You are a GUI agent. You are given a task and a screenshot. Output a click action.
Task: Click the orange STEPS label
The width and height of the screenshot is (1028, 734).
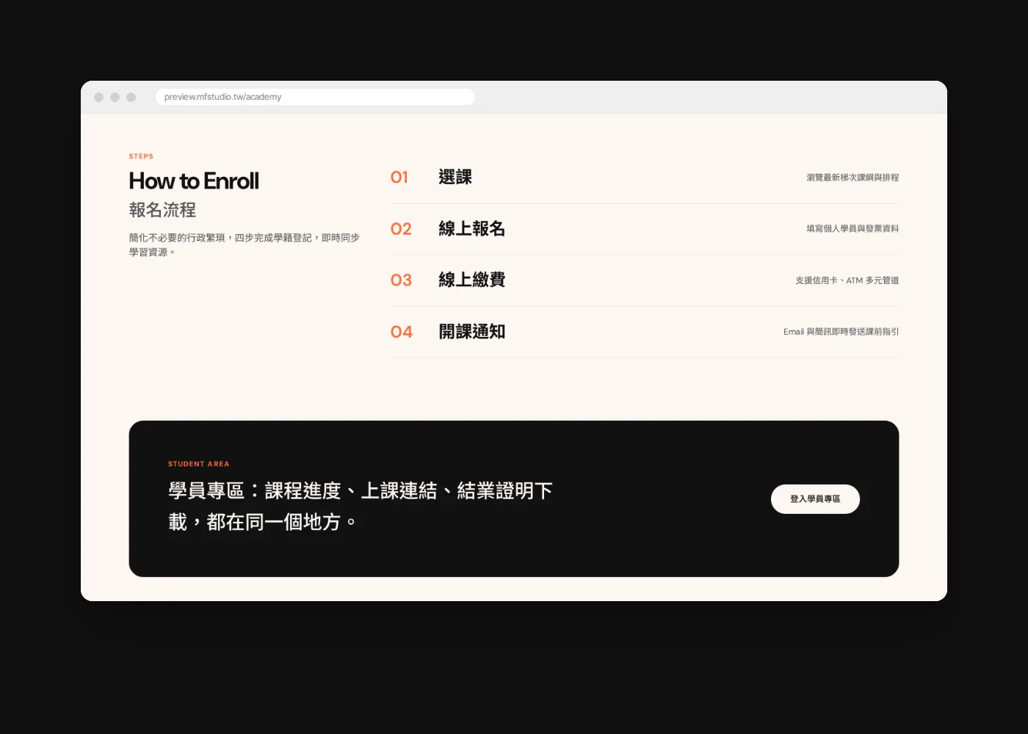coord(141,156)
